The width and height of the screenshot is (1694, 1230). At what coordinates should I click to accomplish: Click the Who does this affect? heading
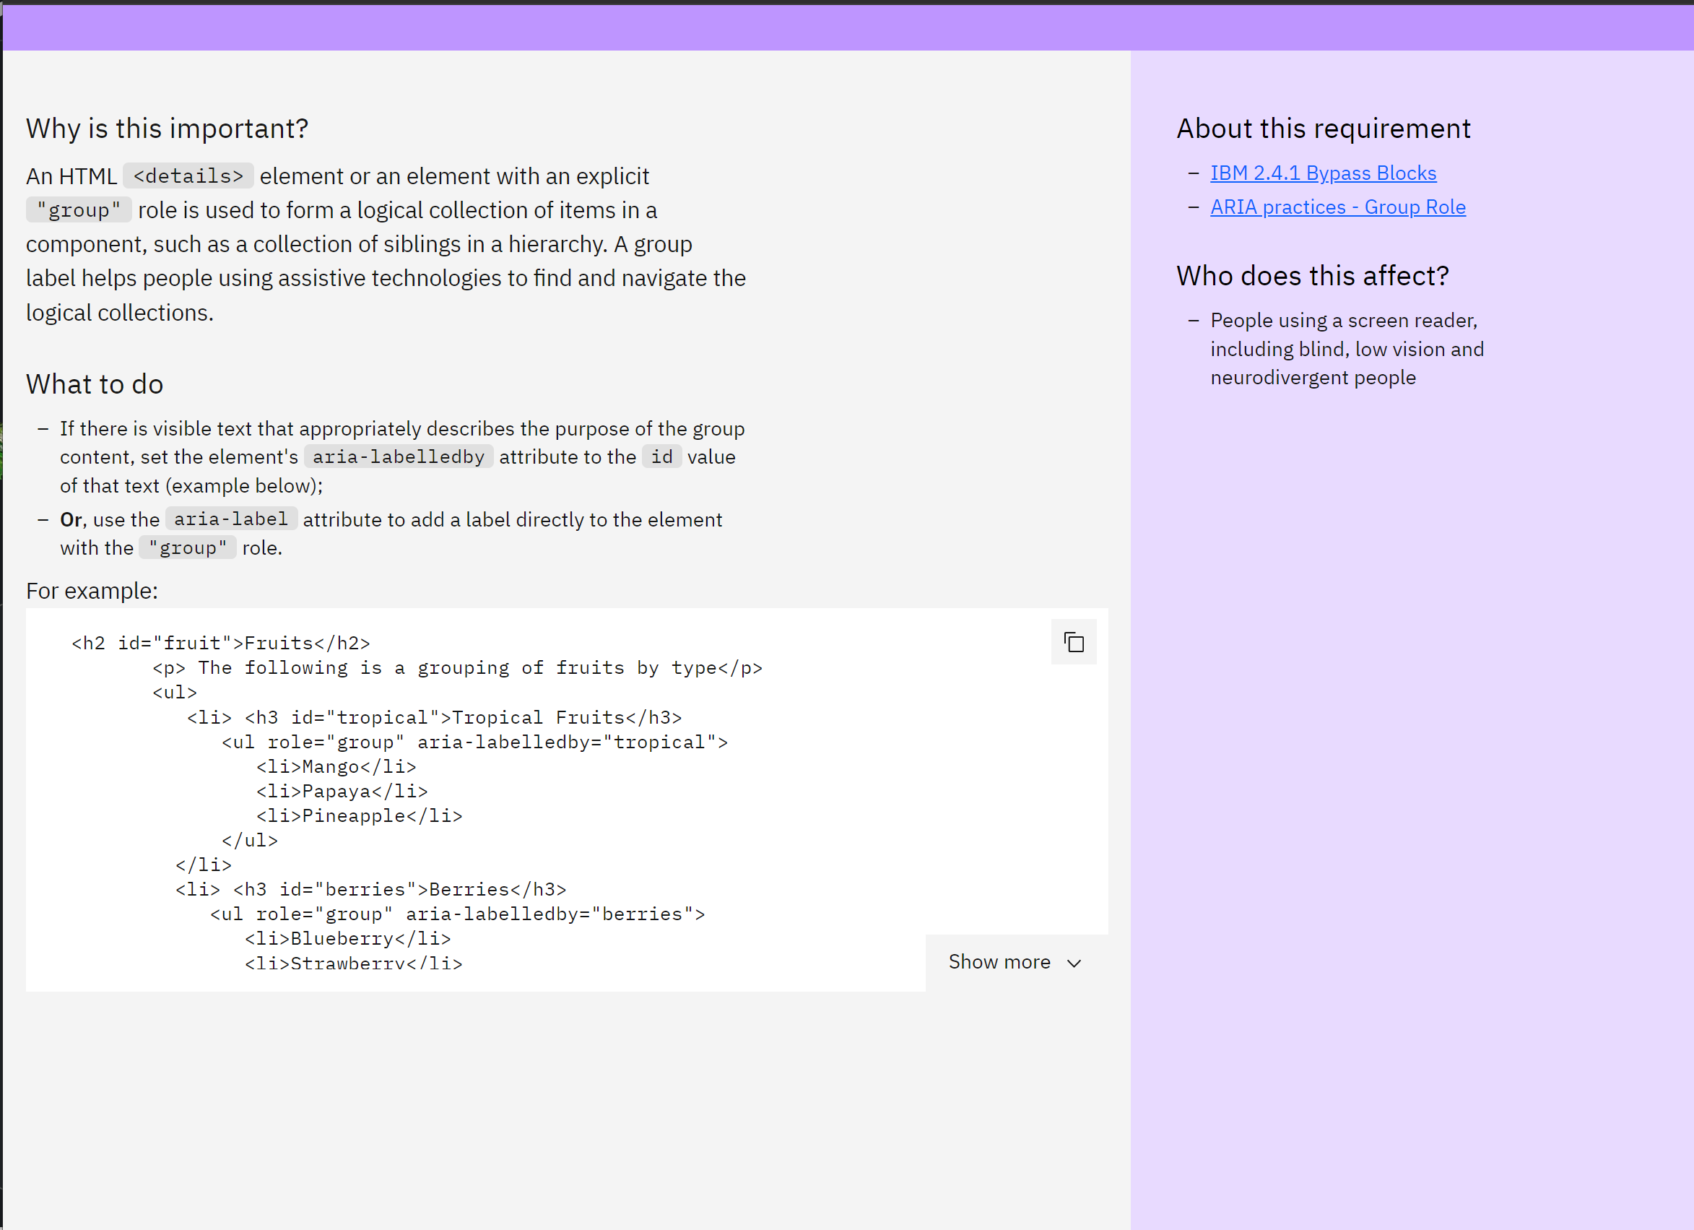pos(1312,275)
